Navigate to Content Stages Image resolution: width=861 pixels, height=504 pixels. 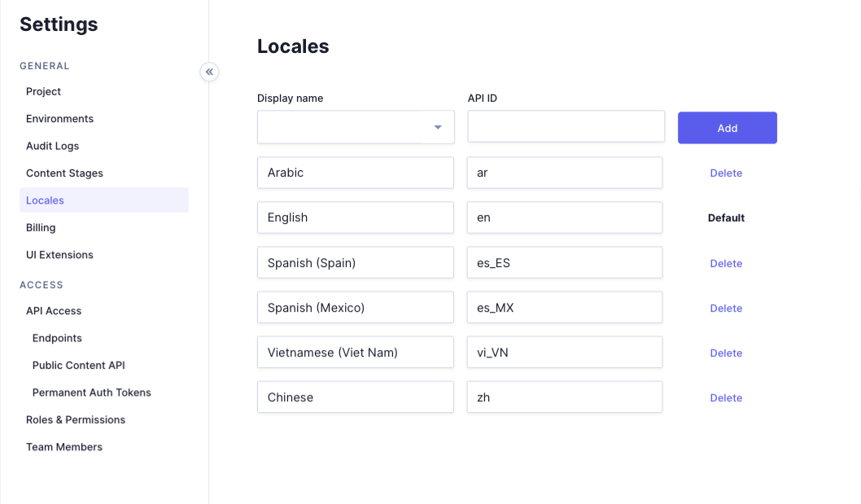tap(64, 173)
